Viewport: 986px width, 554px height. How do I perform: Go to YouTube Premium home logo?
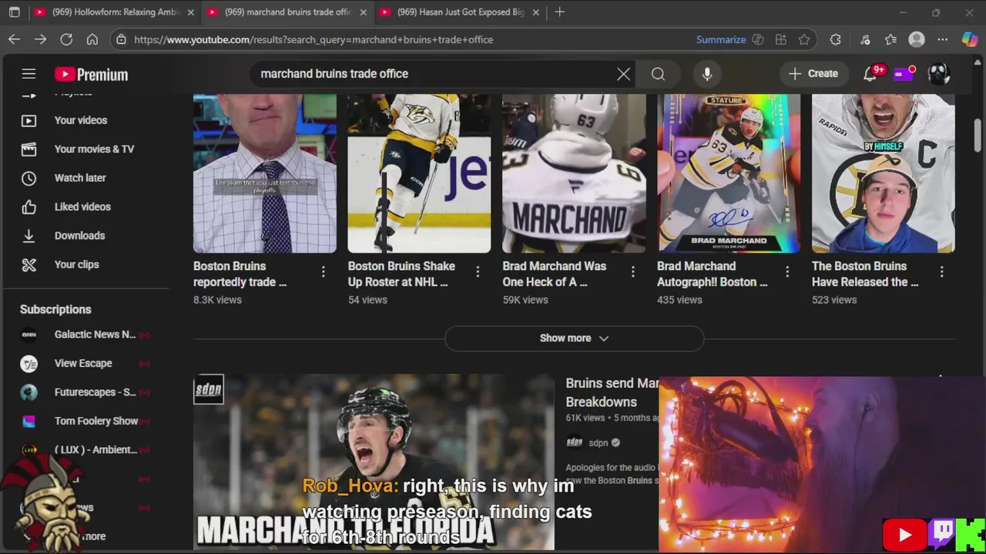click(91, 74)
